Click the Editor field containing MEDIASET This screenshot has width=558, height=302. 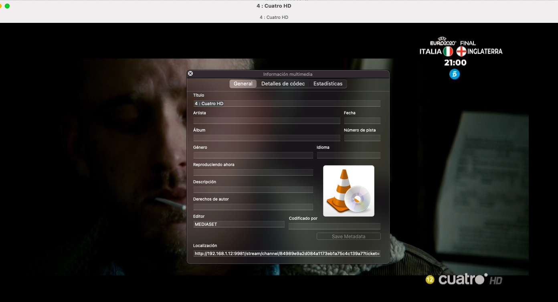tap(239, 224)
